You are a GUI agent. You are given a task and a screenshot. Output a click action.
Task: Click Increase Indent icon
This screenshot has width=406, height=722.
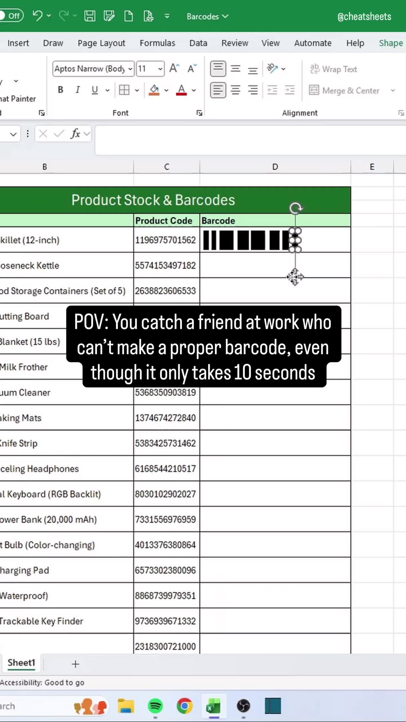pos(290,90)
